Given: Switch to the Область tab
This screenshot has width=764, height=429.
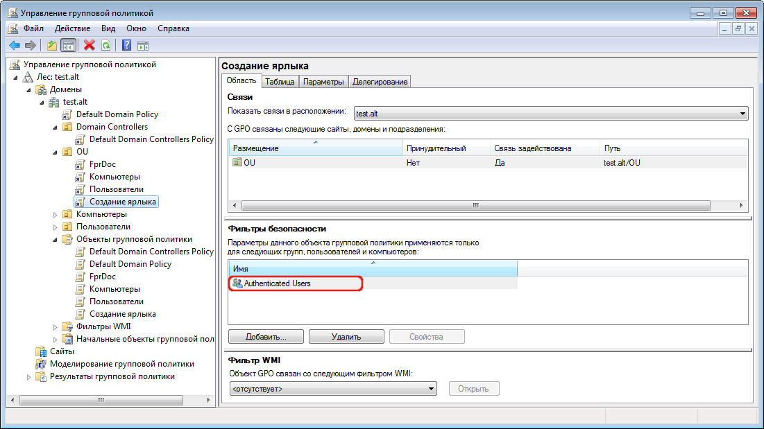Looking at the screenshot, I should (x=241, y=81).
